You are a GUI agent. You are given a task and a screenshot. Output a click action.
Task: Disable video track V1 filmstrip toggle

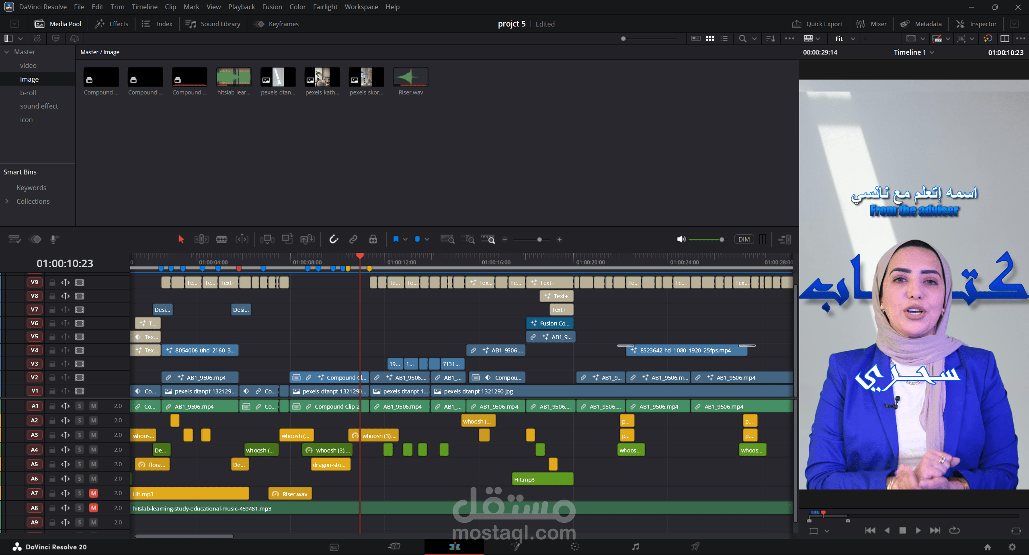80,391
